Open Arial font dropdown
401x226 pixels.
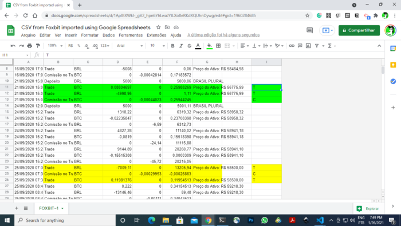pyautogui.click(x=129, y=46)
